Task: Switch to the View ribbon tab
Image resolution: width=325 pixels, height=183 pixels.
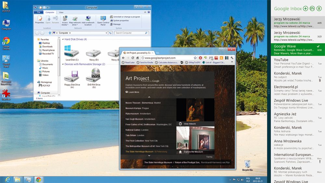Action: (61, 12)
